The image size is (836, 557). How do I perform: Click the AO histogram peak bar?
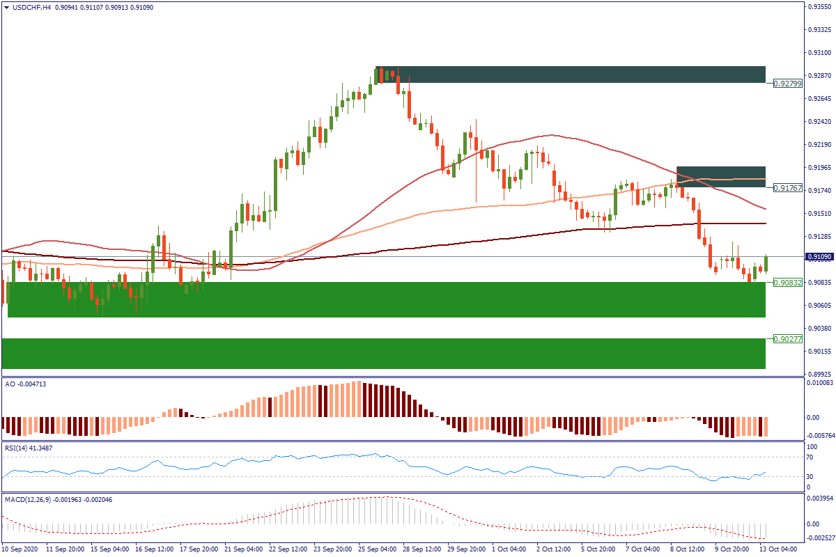tap(360, 400)
